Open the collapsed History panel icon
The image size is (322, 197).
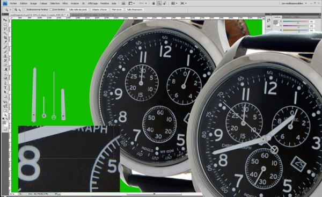269,20
